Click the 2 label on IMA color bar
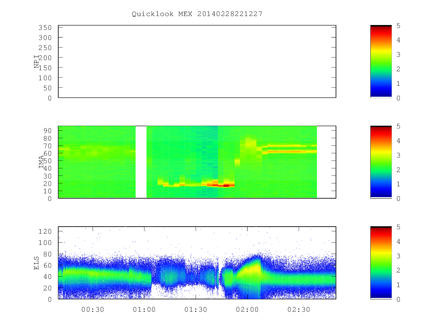The height and width of the screenshot is (336, 448). pos(399,169)
